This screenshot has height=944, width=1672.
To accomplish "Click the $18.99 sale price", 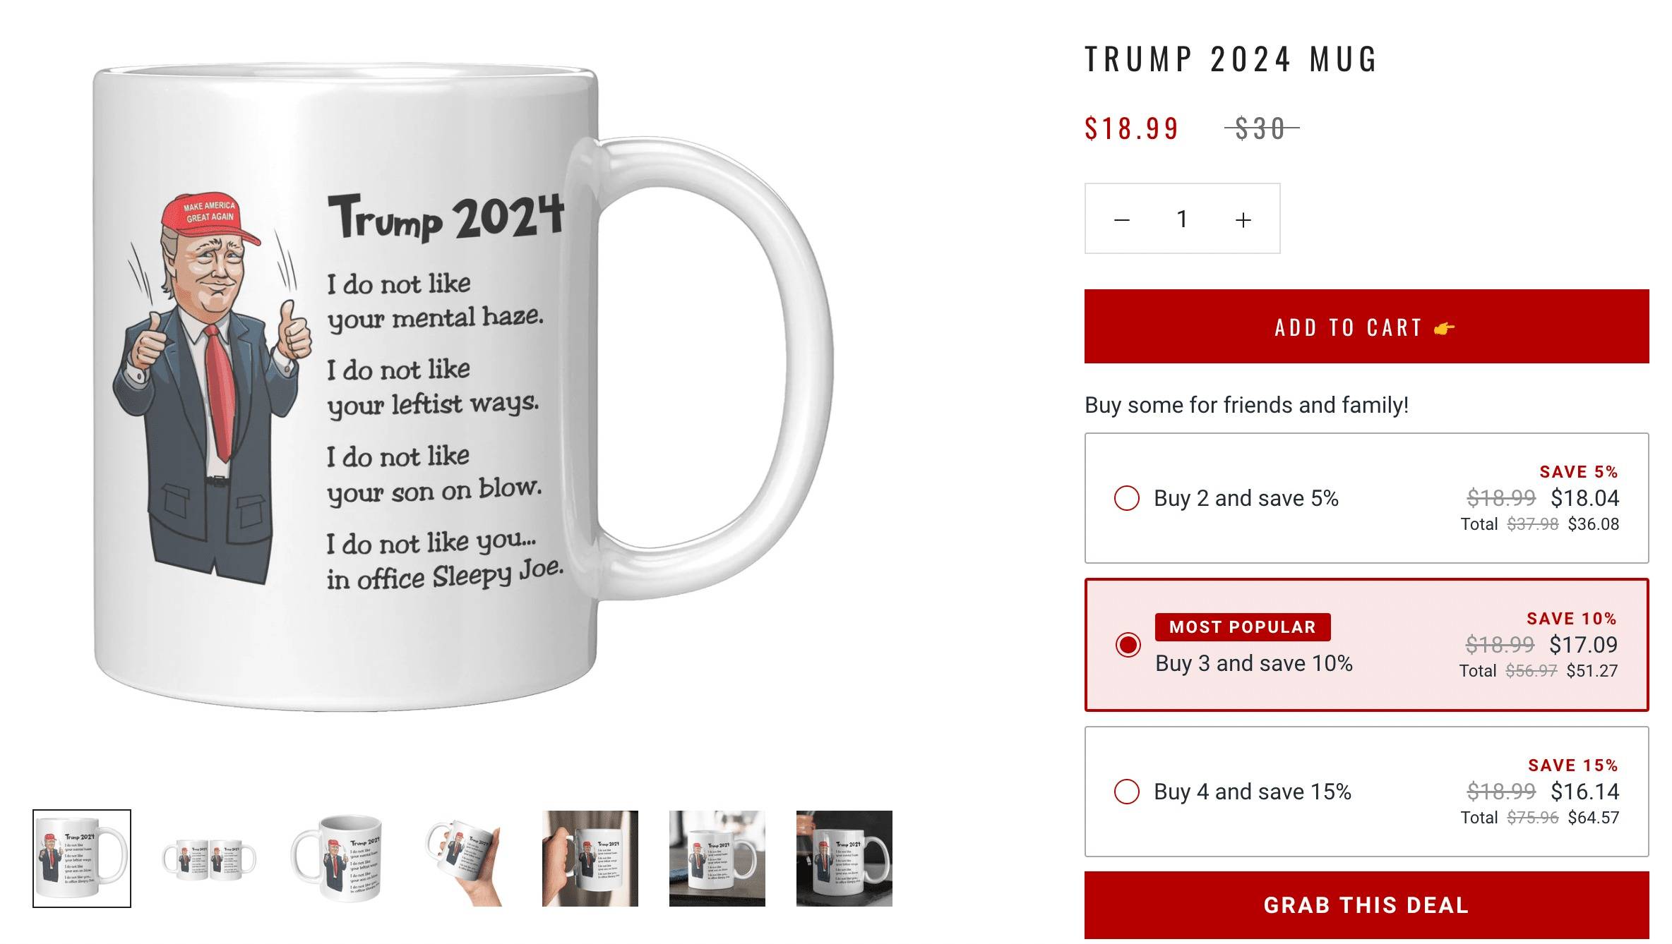I will pyautogui.click(x=1131, y=128).
